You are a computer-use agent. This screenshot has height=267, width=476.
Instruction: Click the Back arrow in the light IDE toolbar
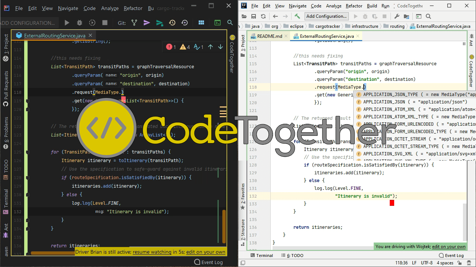pyautogui.click(x=275, y=16)
